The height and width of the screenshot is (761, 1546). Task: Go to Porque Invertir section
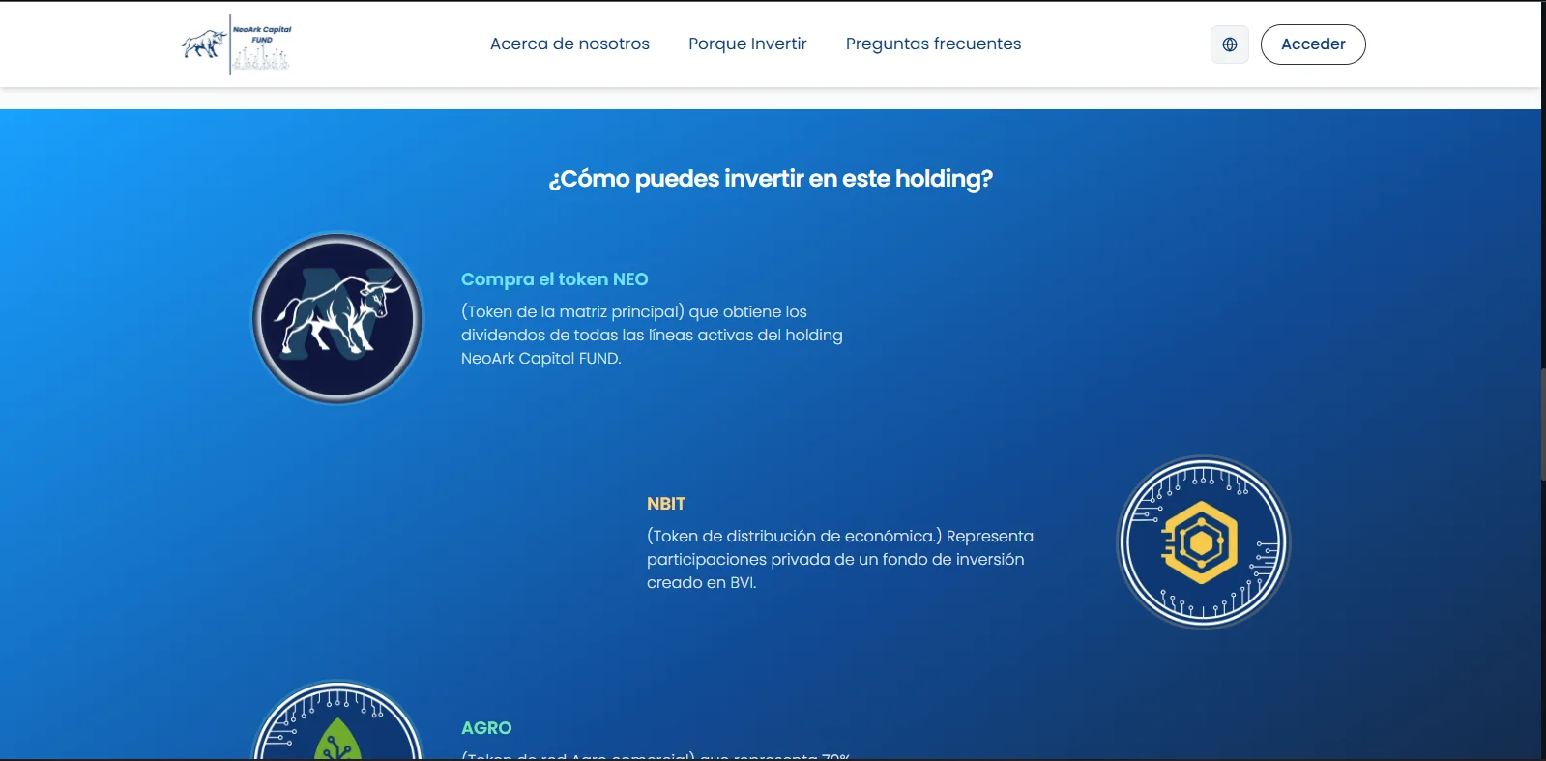coord(747,44)
